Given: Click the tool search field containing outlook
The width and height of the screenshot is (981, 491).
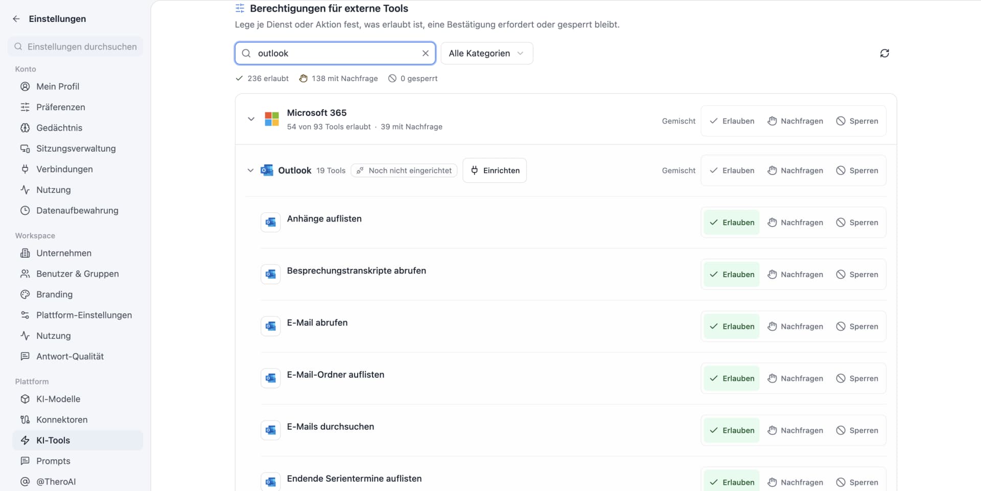Looking at the screenshot, I should [x=335, y=53].
